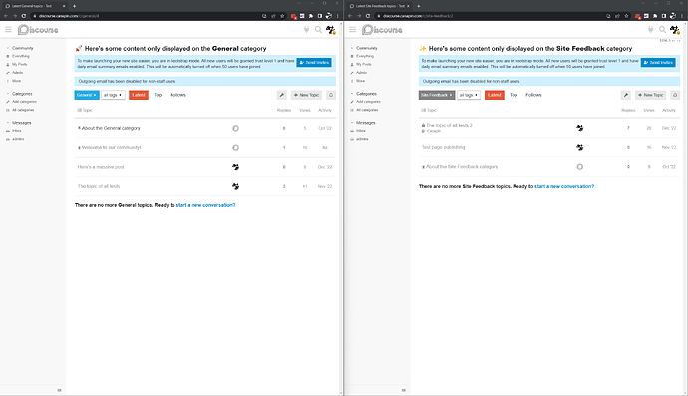The width and height of the screenshot is (688, 396).
Task: Click Discourse logo in General window
Action: 38,29
